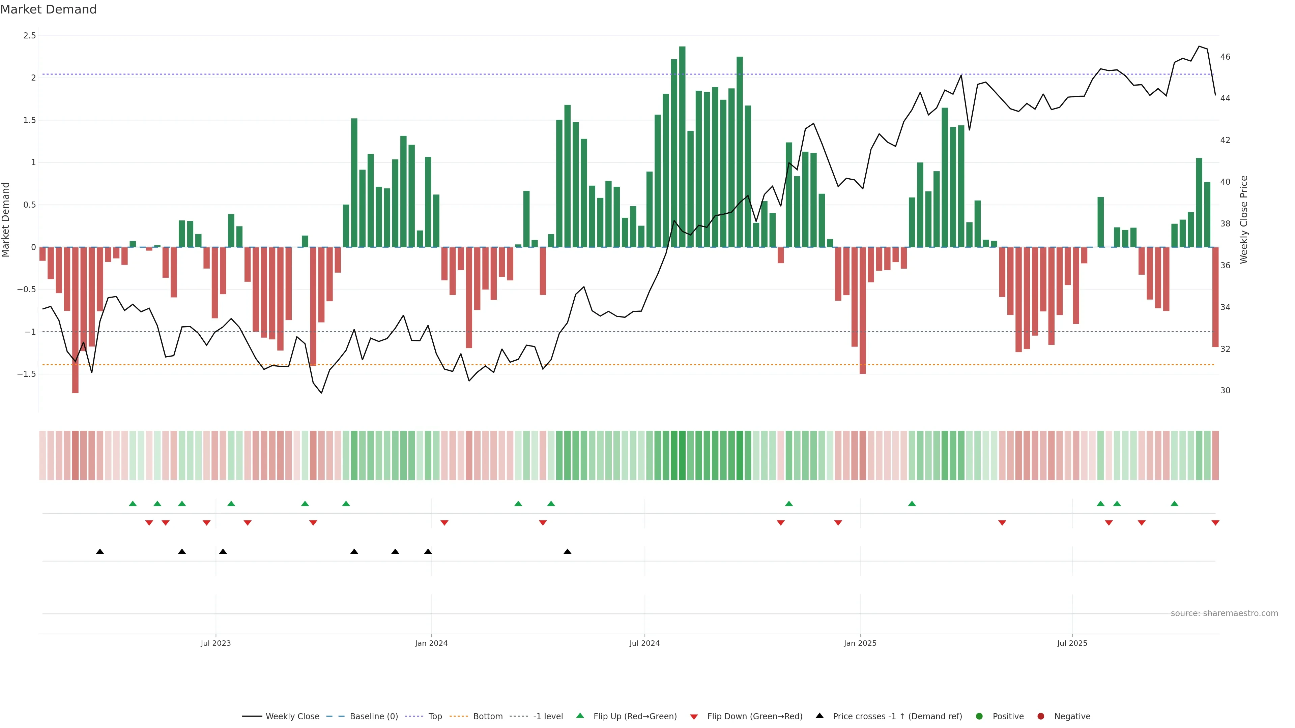Click the Jan 2025 axis label

tap(860, 643)
